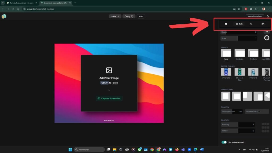Open the color palette tab
272x153 pixels.
point(251,24)
